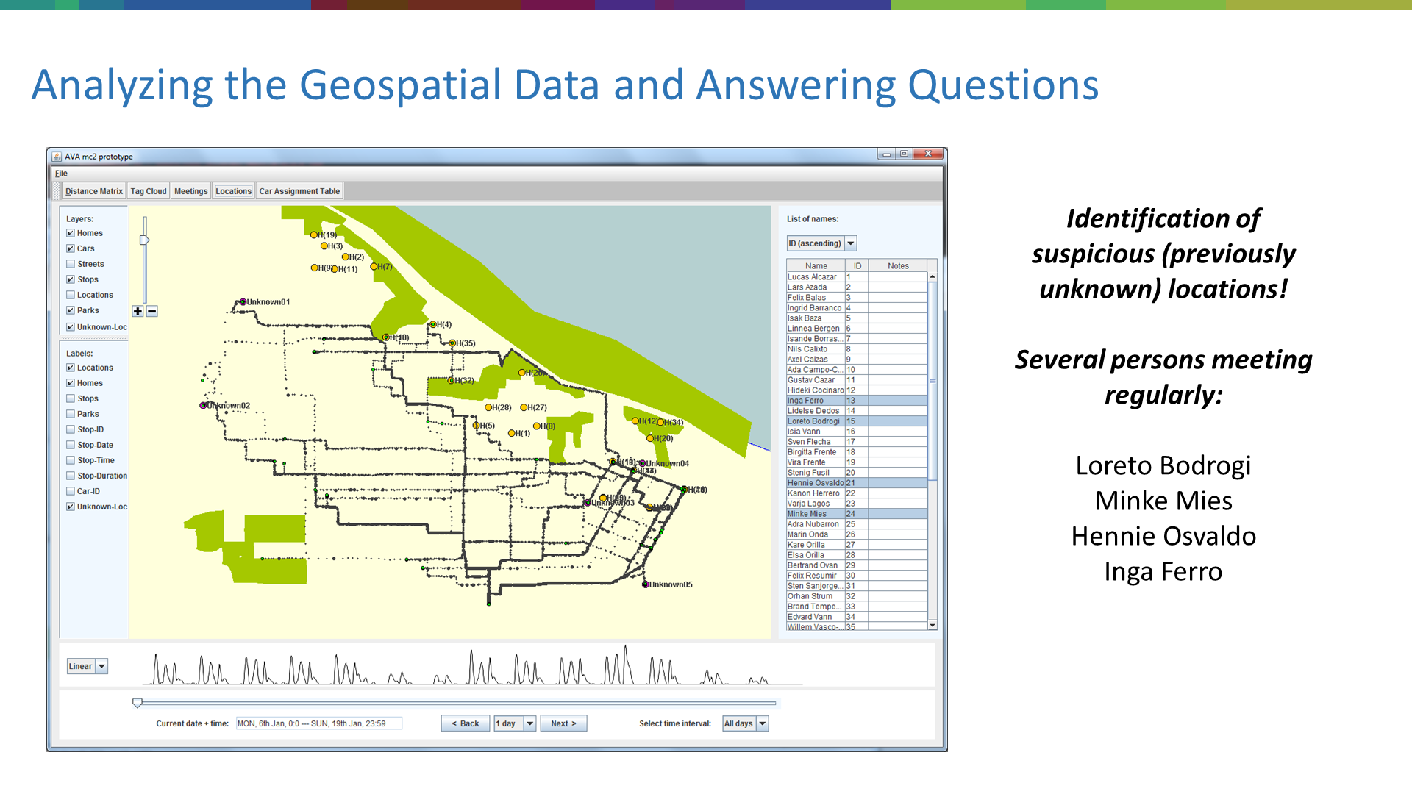The image size is (1412, 794).
Task: Click home marker H(19) on map
Action: 313,235
